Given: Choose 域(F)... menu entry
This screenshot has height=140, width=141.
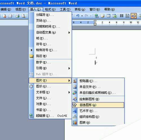Looking at the screenshot, I should tap(50, 38).
